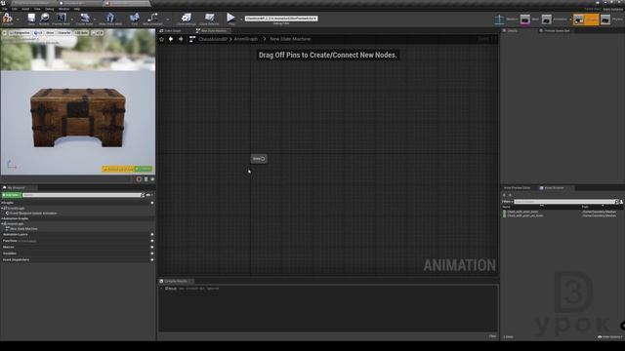This screenshot has height=351, width=625.
Task: Switch to the Details tab
Action: (x=510, y=30)
